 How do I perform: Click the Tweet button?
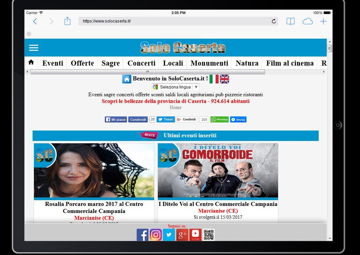click(166, 119)
